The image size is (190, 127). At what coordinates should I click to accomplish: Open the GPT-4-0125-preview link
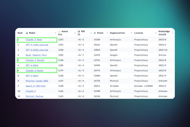tap(37, 50)
